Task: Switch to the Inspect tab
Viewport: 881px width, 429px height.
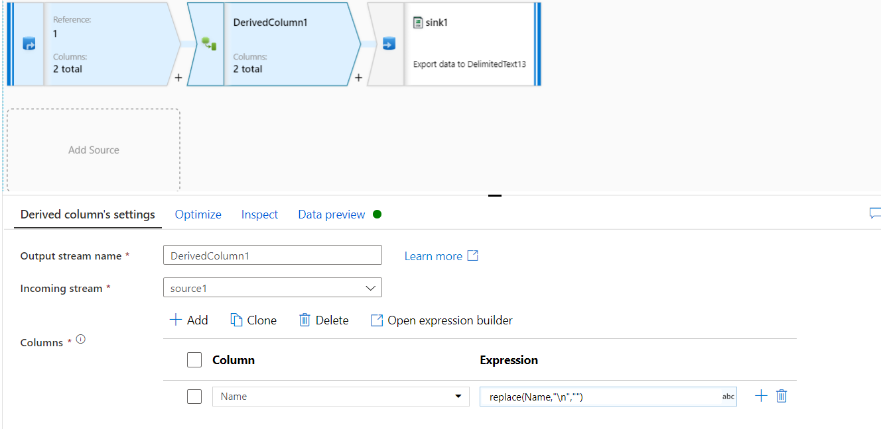Action: click(x=259, y=215)
